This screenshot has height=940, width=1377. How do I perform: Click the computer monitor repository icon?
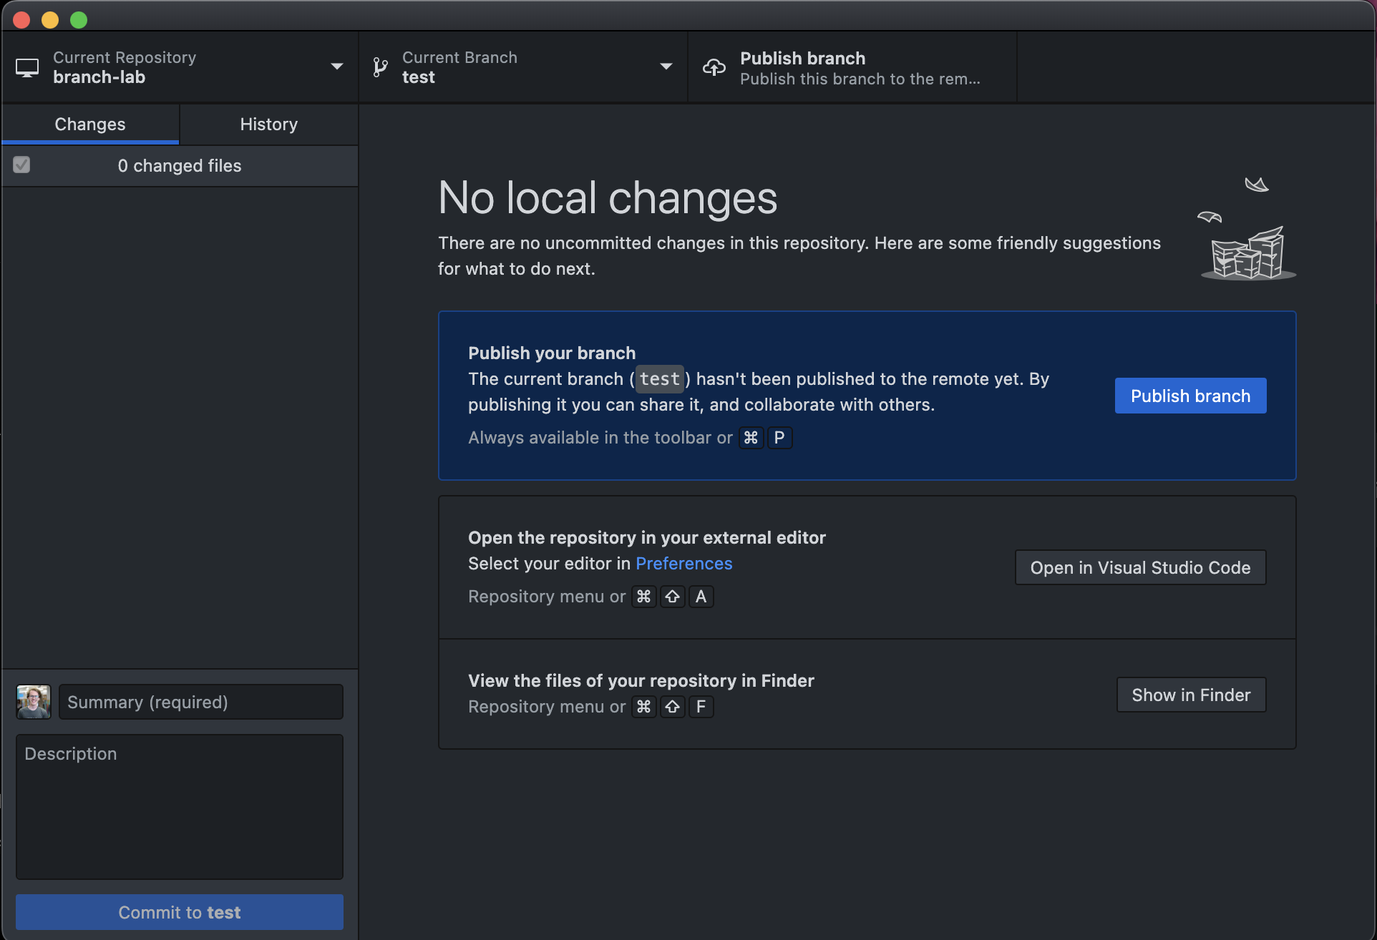(x=27, y=67)
